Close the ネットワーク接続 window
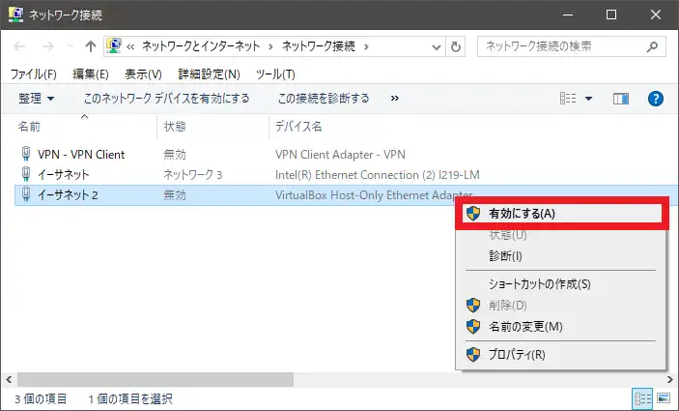Image resolution: width=679 pixels, height=411 pixels. (x=656, y=15)
